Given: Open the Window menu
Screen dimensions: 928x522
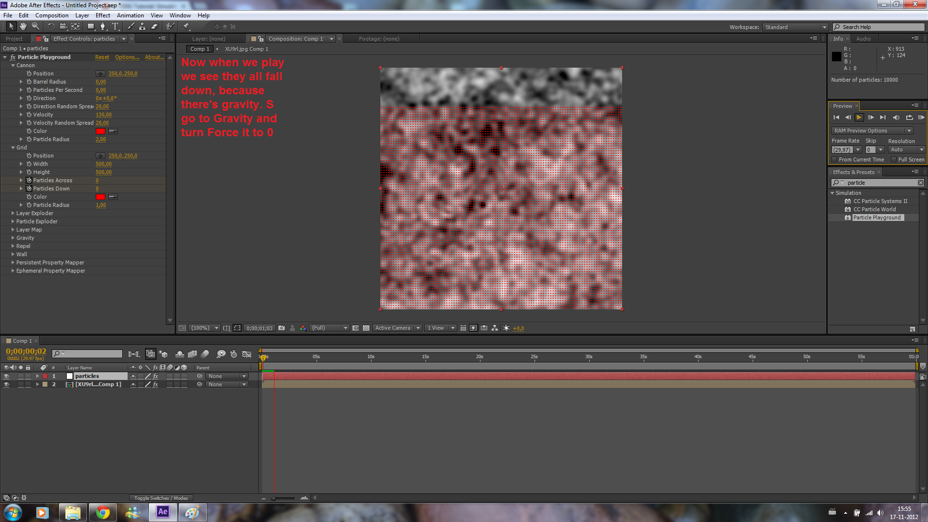Looking at the screenshot, I should coord(180,15).
